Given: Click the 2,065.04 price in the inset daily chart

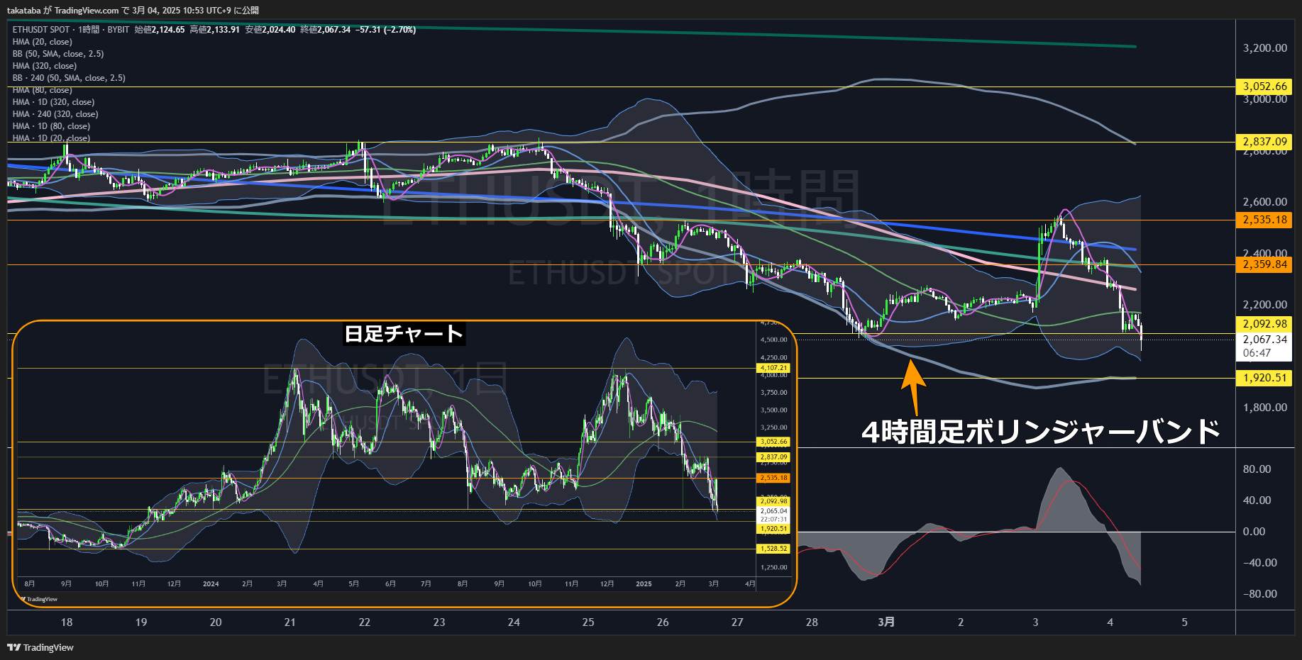Looking at the screenshot, I should pyautogui.click(x=773, y=511).
